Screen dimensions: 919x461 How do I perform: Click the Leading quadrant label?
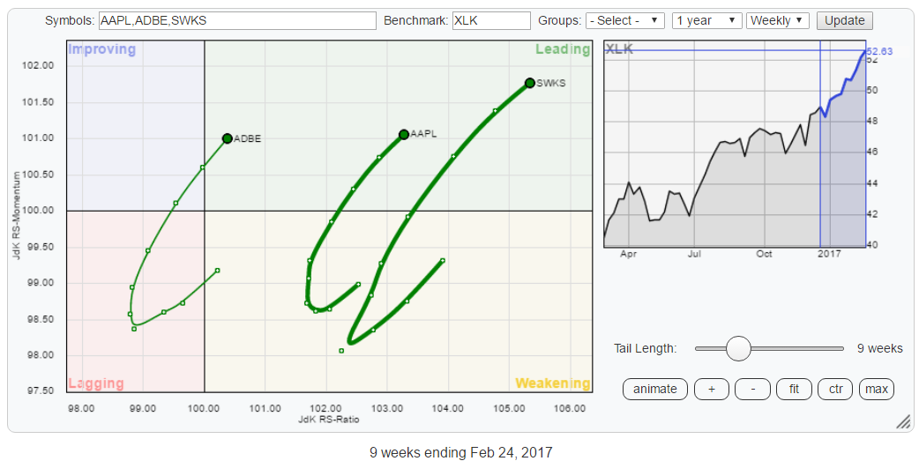[562, 49]
